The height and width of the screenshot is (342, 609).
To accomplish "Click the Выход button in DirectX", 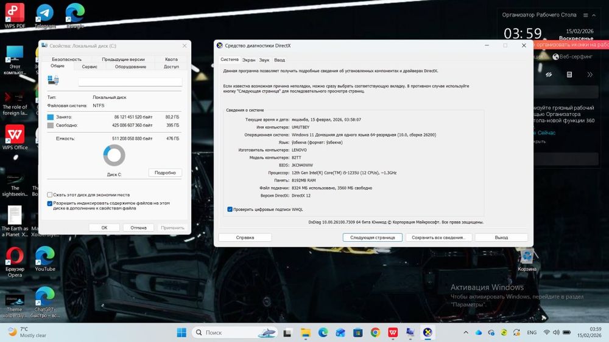I will [x=501, y=238].
